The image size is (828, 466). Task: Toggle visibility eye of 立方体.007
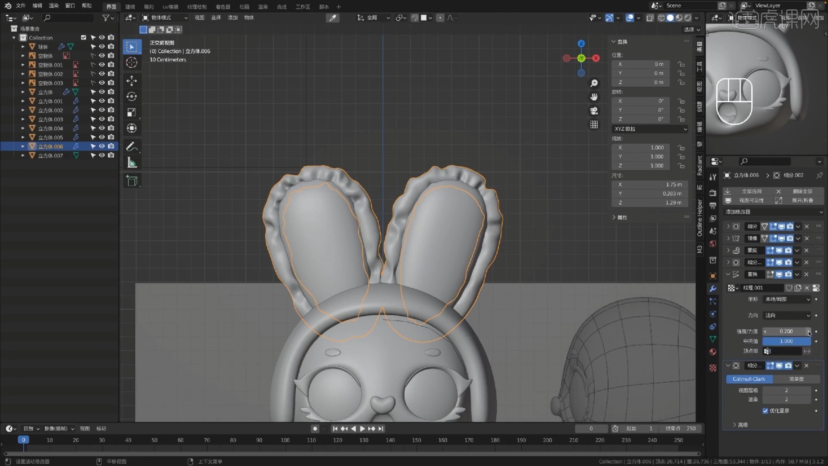[102, 155]
